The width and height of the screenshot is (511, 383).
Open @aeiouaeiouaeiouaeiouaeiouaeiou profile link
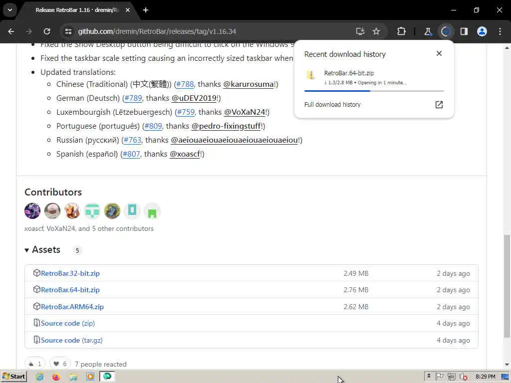[235, 140]
